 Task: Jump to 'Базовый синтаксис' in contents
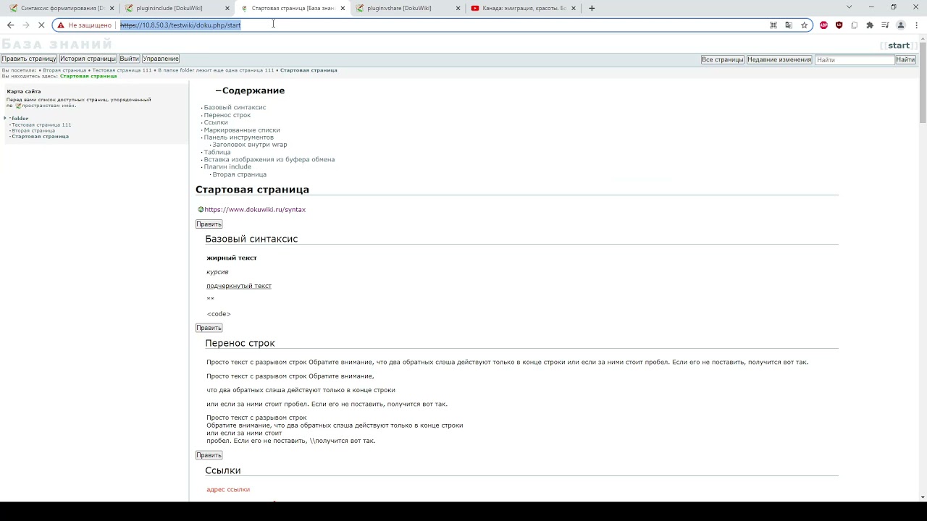(x=235, y=107)
